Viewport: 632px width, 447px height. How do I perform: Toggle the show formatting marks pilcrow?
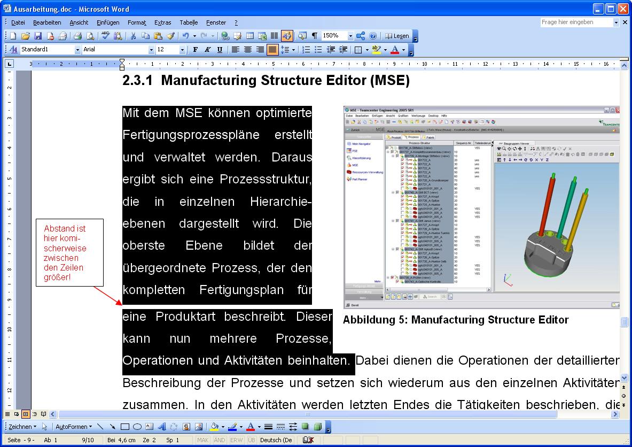point(314,36)
